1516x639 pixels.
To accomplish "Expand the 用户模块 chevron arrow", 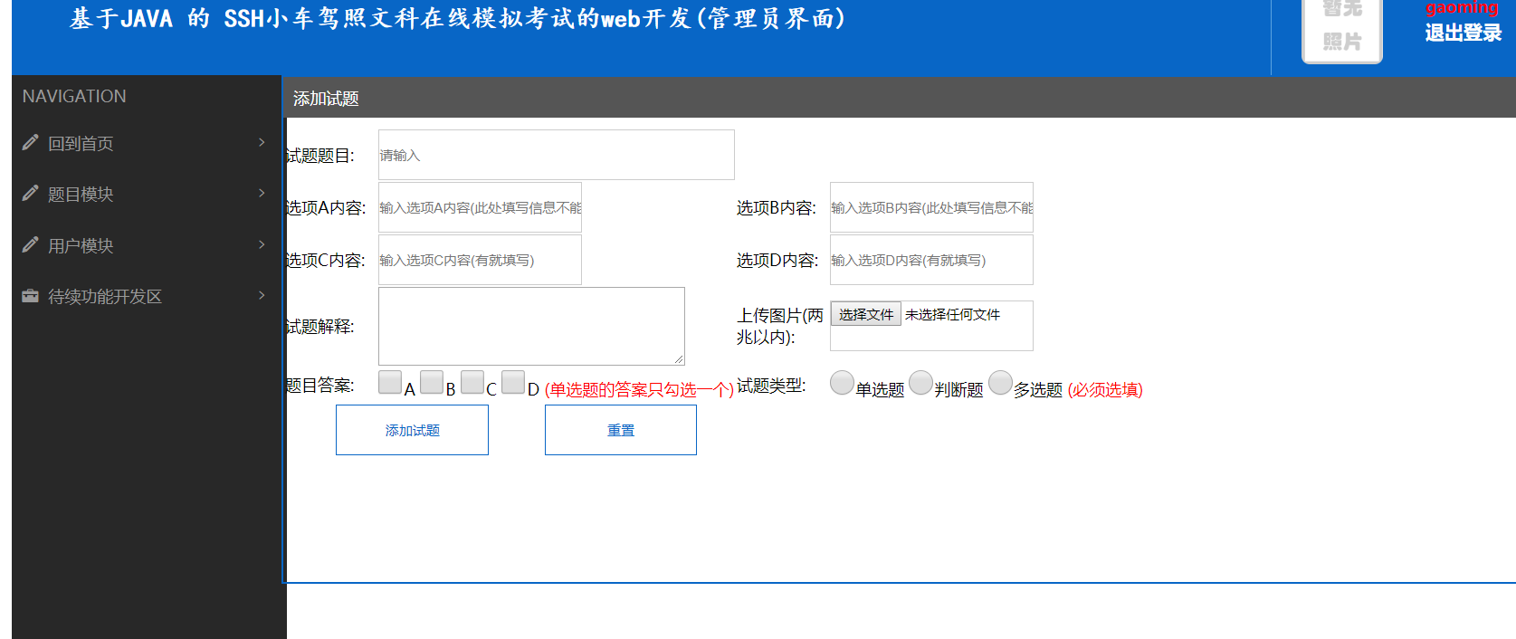I will coord(262,244).
